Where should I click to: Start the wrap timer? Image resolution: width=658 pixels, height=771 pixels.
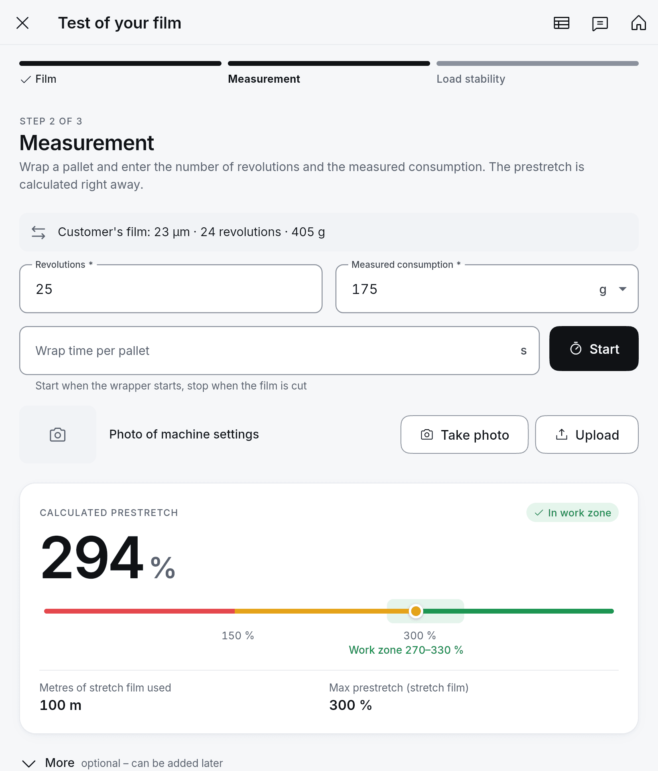point(594,349)
